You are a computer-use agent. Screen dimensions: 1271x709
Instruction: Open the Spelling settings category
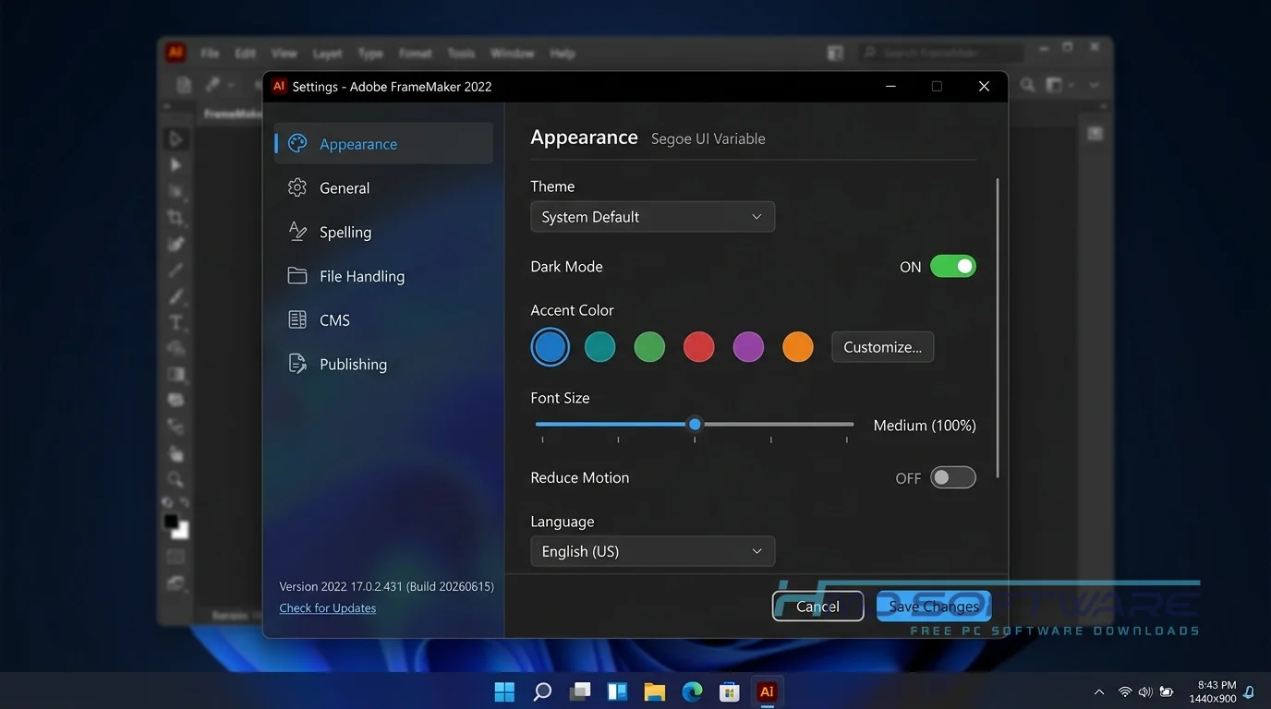[x=383, y=233]
